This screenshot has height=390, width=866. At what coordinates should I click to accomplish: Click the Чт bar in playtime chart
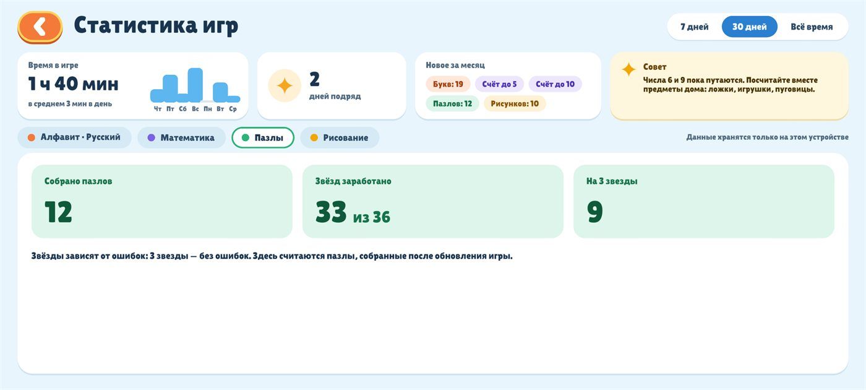pyautogui.click(x=157, y=96)
